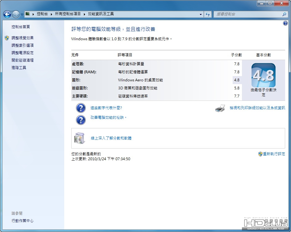Viewport: 291px width, 232px height.
Task: Maximize the window
Action: point(270,3)
